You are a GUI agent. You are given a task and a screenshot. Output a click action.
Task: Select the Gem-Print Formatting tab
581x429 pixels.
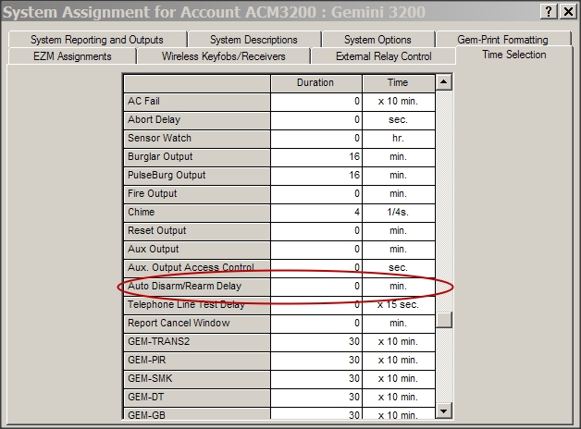502,40
